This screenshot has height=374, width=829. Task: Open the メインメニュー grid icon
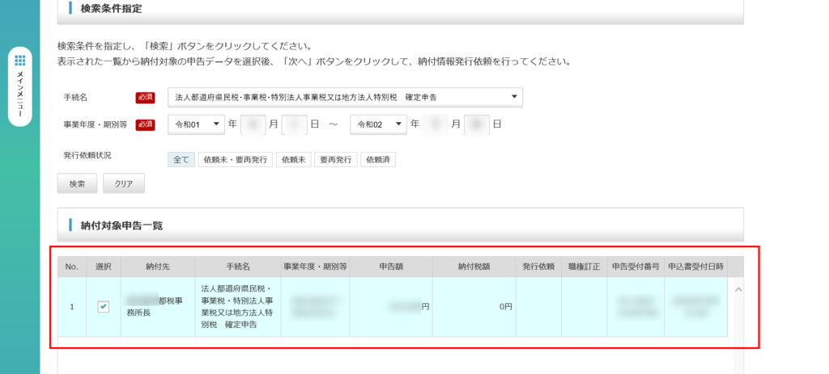click(20, 61)
